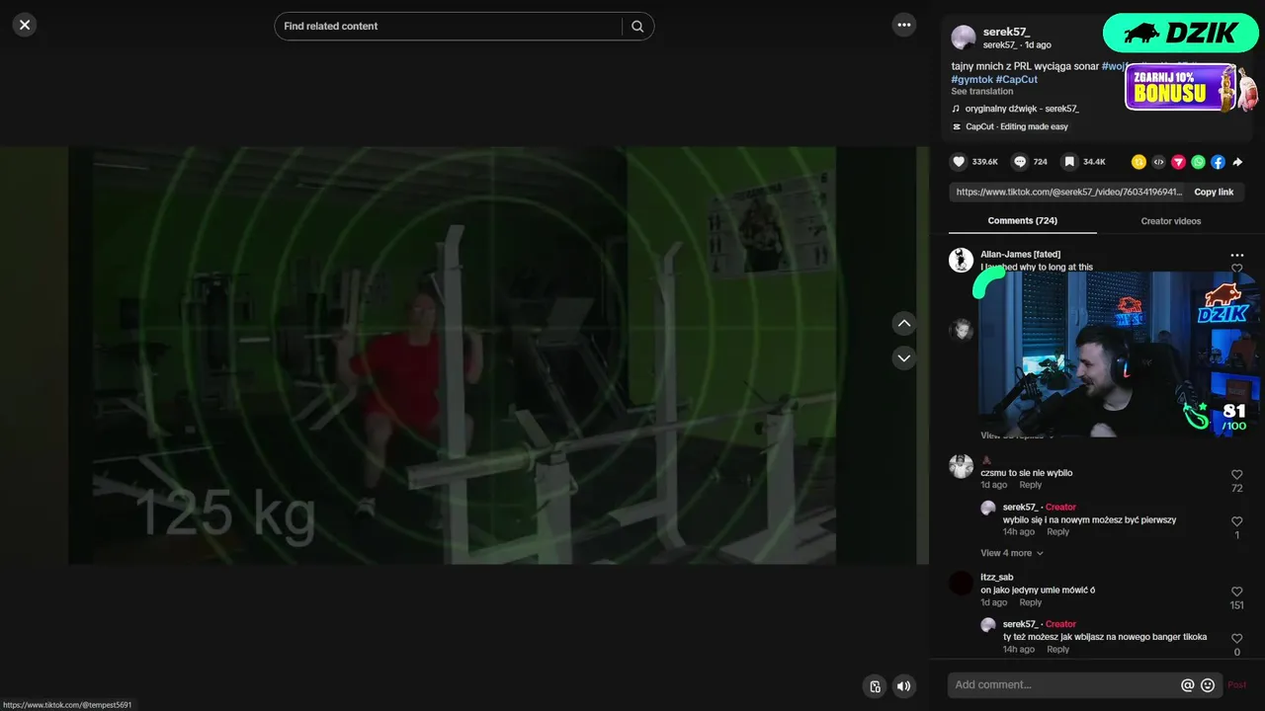Click the magnifier search icon
The height and width of the screenshot is (711, 1265).
pos(637,27)
